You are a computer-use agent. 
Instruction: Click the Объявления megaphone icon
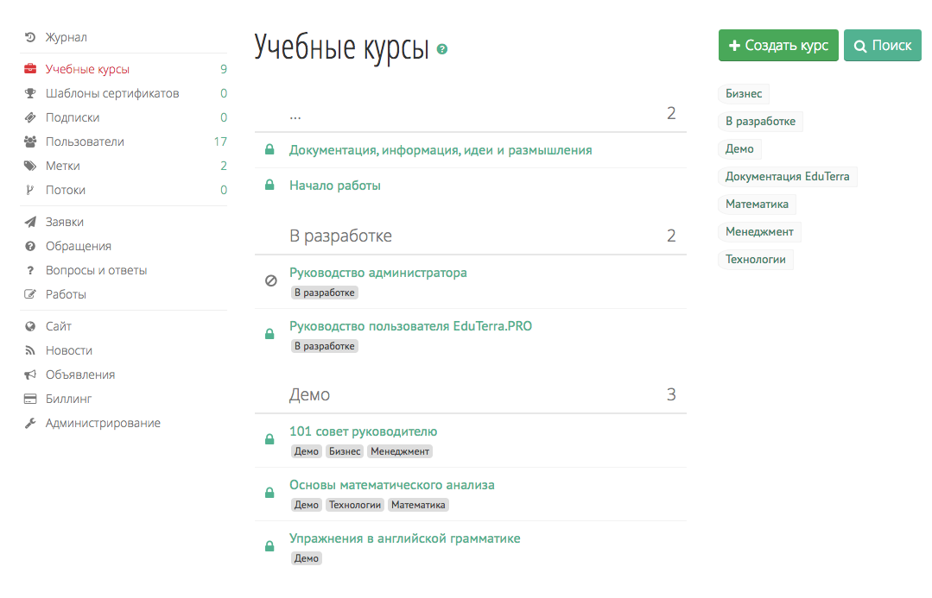(x=29, y=375)
